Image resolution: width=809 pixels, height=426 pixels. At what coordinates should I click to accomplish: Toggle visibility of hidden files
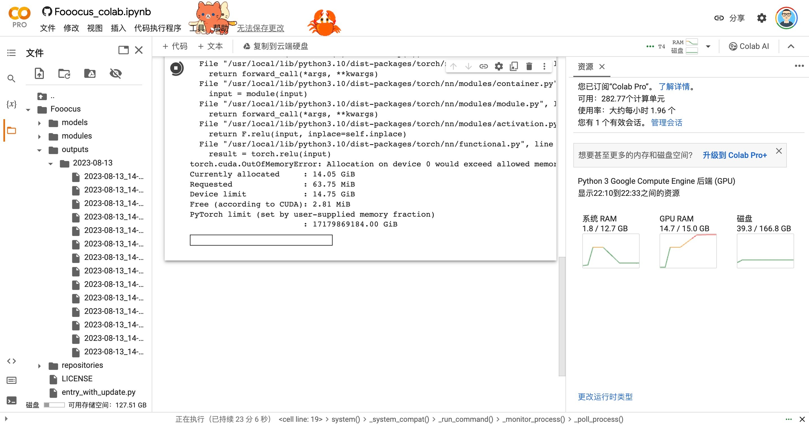(x=115, y=74)
